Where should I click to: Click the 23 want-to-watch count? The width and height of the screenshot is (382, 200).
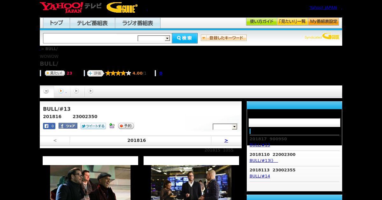click(69, 73)
